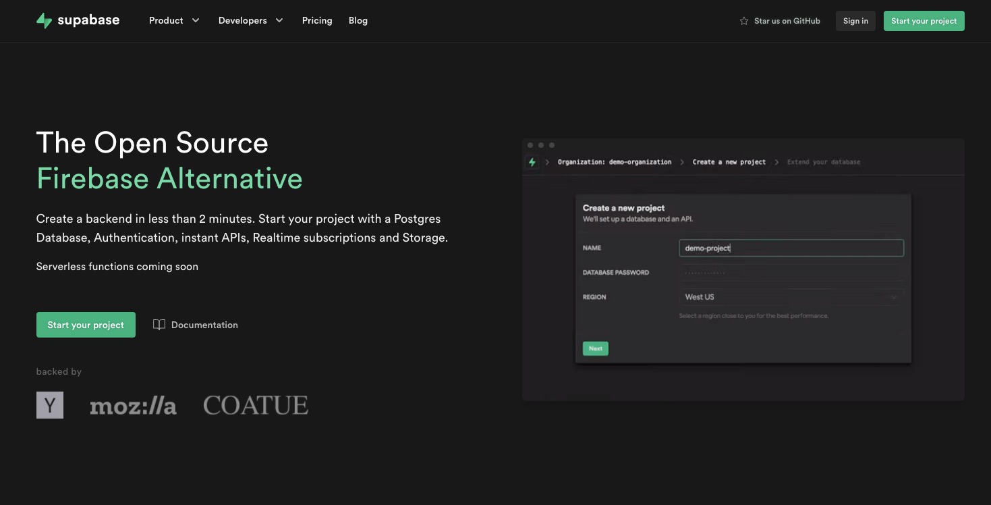Select Extend your database breadcrumb
The image size is (991, 505).
pyautogui.click(x=824, y=162)
